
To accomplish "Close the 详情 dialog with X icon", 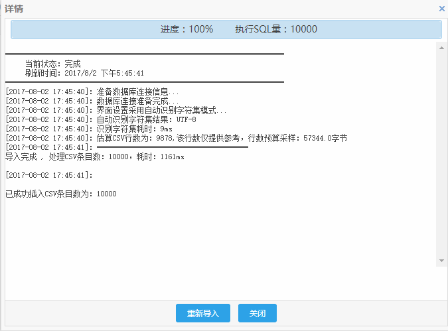I will pyautogui.click(x=442, y=9).
